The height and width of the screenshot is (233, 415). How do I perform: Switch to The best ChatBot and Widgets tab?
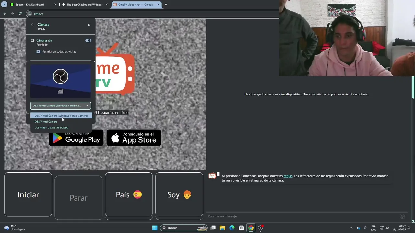(x=84, y=5)
